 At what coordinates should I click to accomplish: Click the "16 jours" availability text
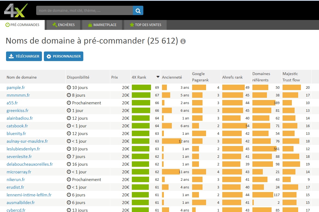(x=80, y=164)
